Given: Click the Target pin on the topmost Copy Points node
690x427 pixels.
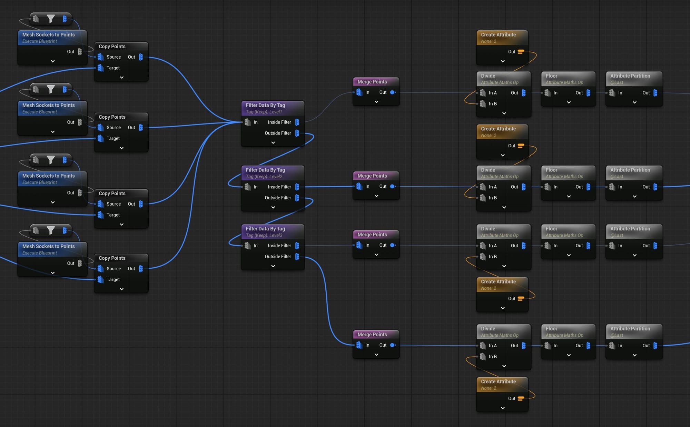Looking at the screenshot, I should coord(100,68).
